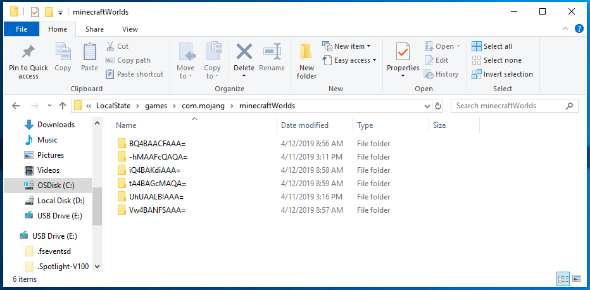
Task: Switch to the View ribbon tab
Action: pos(130,29)
